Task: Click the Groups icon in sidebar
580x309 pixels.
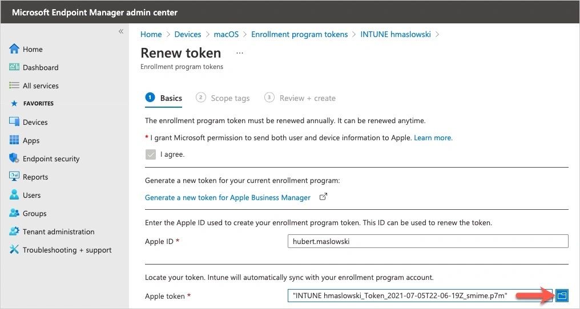Action: coord(14,213)
